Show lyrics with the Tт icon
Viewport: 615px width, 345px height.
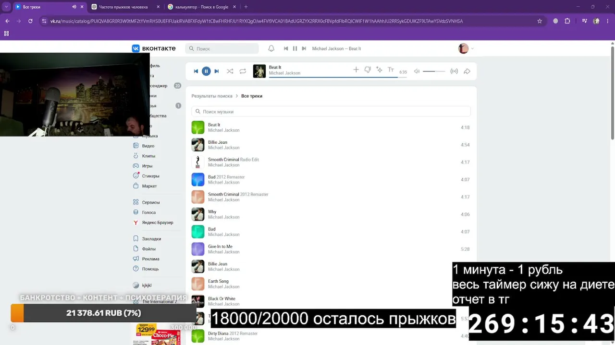point(391,70)
